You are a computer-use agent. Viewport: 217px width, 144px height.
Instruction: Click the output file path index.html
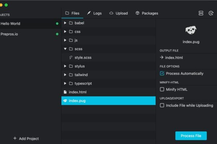point(174,58)
